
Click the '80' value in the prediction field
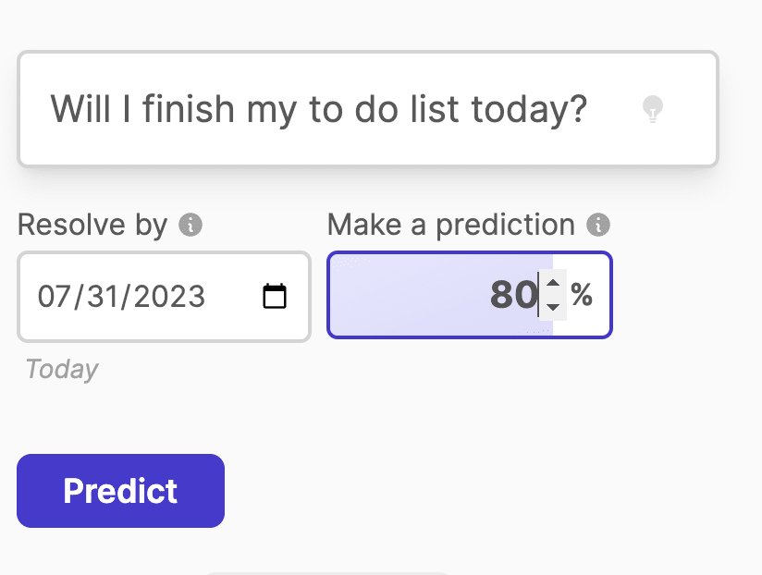pyautogui.click(x=513, y=296)
